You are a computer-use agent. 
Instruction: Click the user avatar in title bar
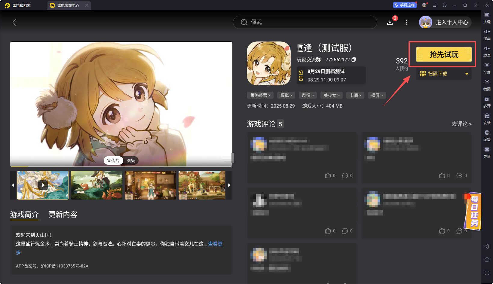[x=424, y=5]
